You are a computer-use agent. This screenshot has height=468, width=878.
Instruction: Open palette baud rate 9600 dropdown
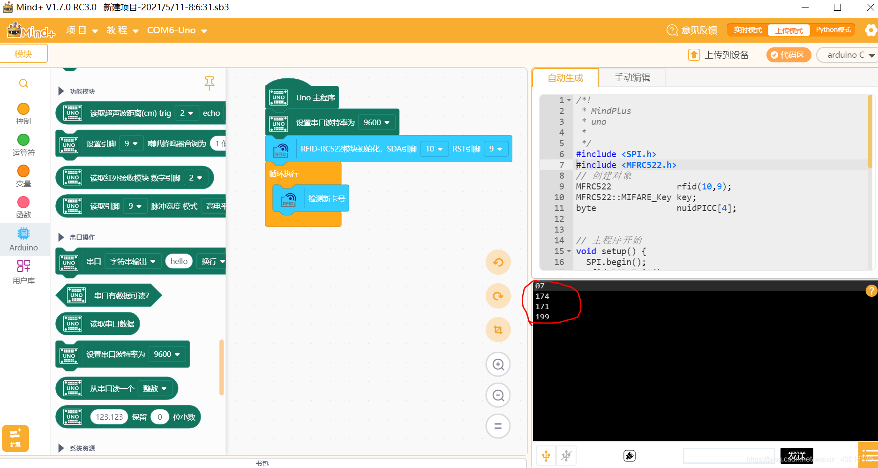[x=167, y=354]
